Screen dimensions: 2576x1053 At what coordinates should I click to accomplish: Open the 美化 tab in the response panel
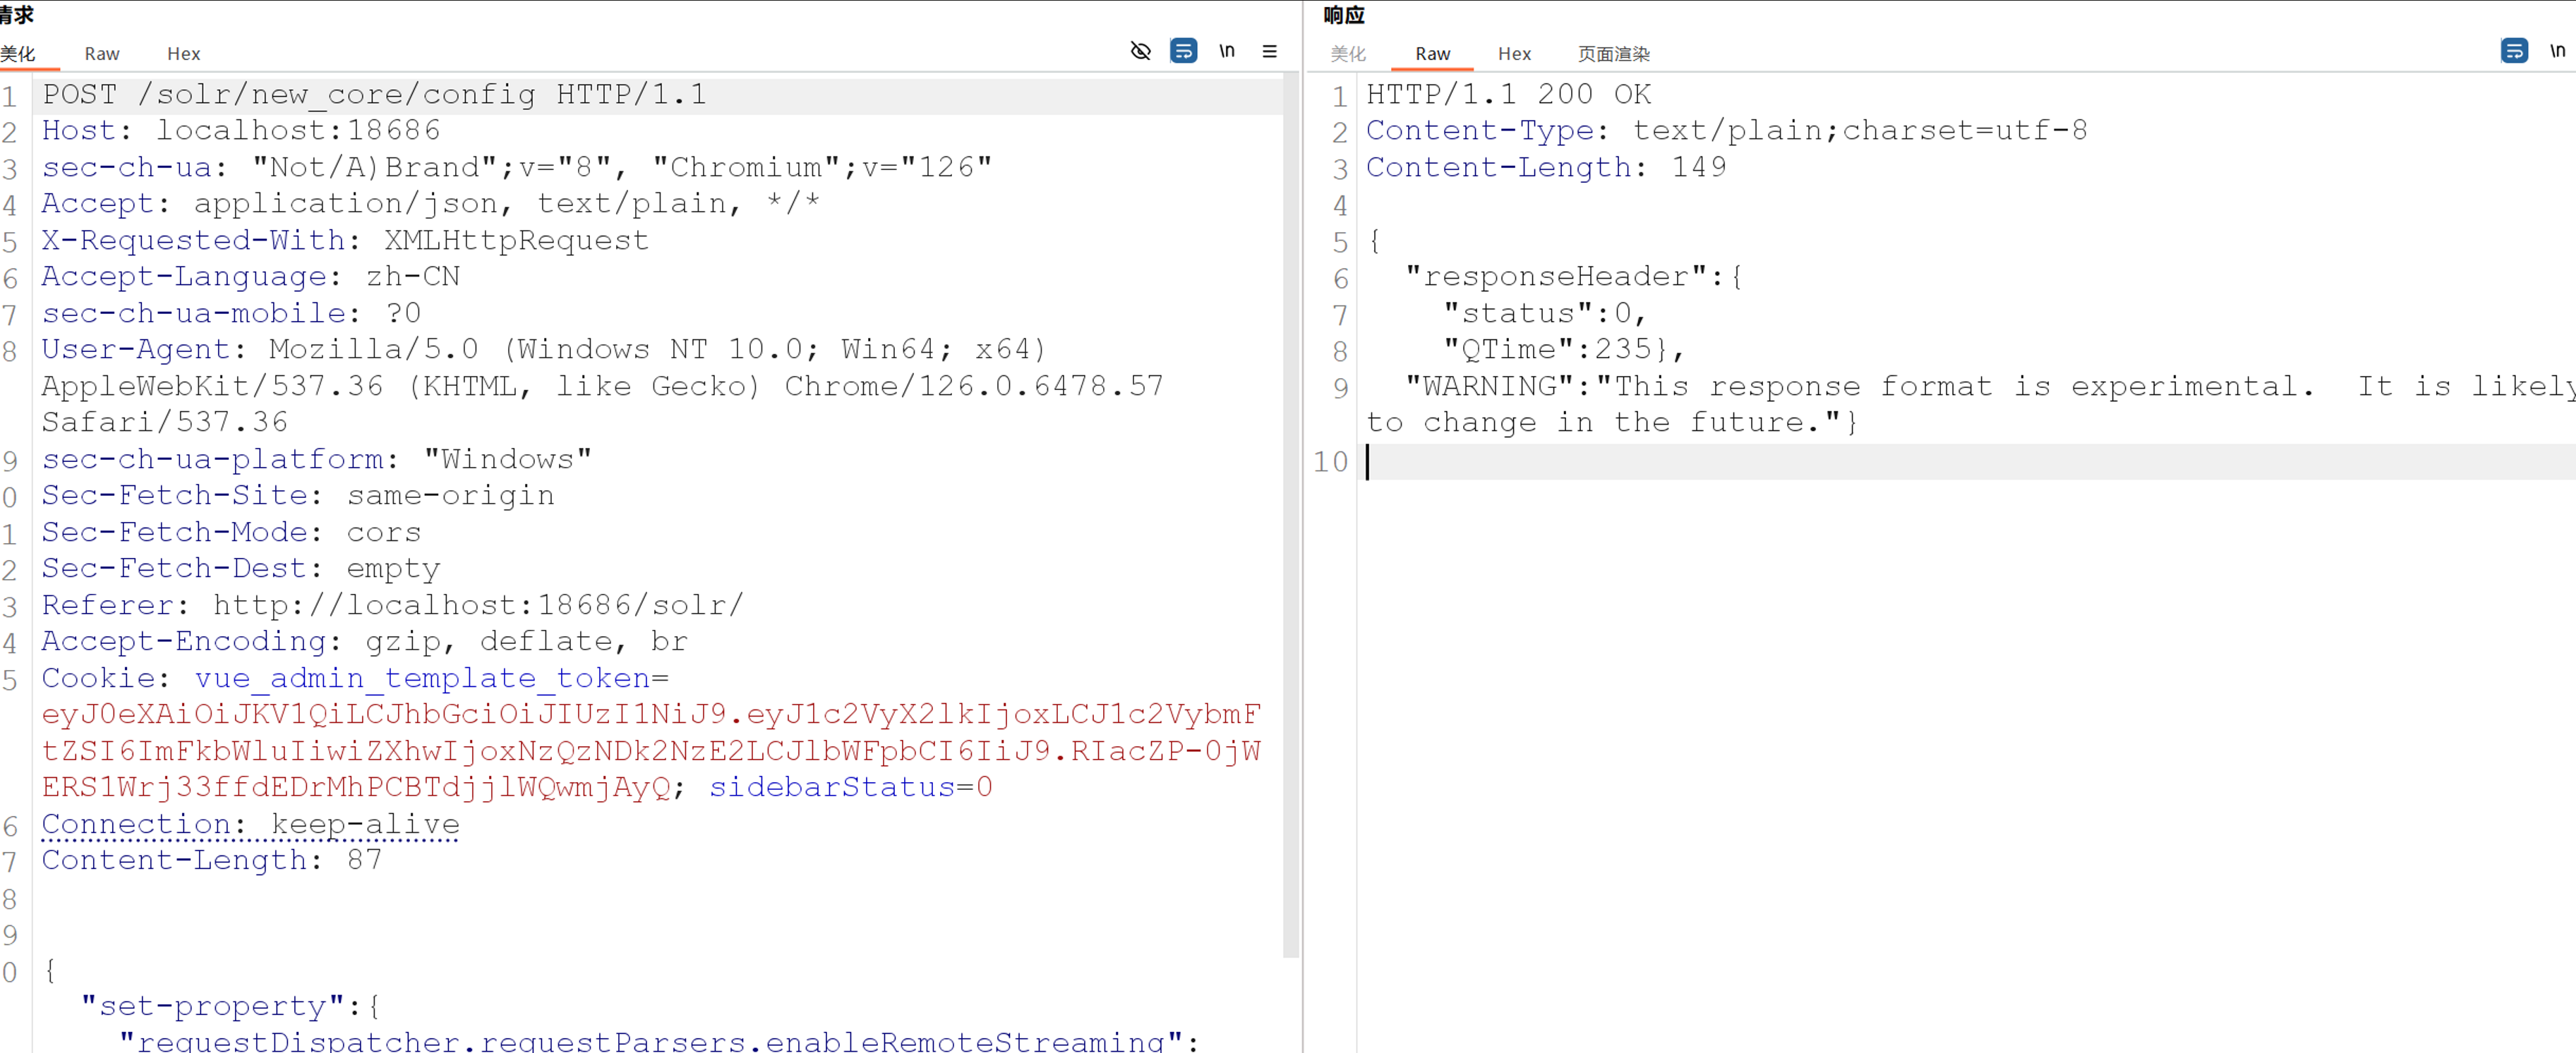(x=1347, y=54)
